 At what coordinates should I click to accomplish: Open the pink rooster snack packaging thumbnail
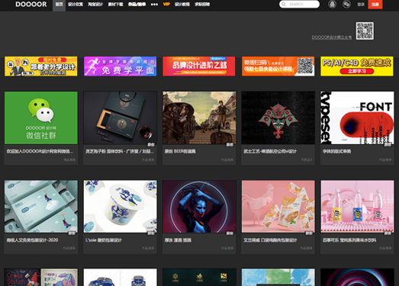pyautogui.click(x=278, y=207)
